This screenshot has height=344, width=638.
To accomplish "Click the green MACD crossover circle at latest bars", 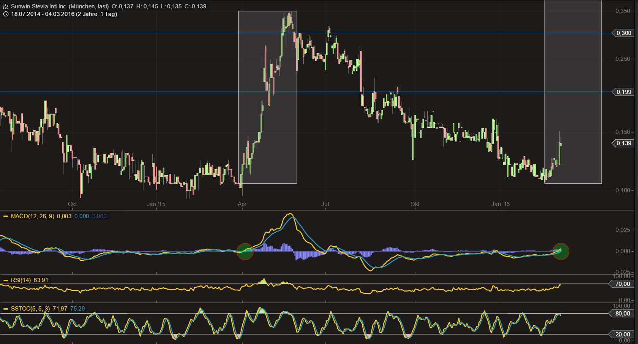I will (561, 251).
